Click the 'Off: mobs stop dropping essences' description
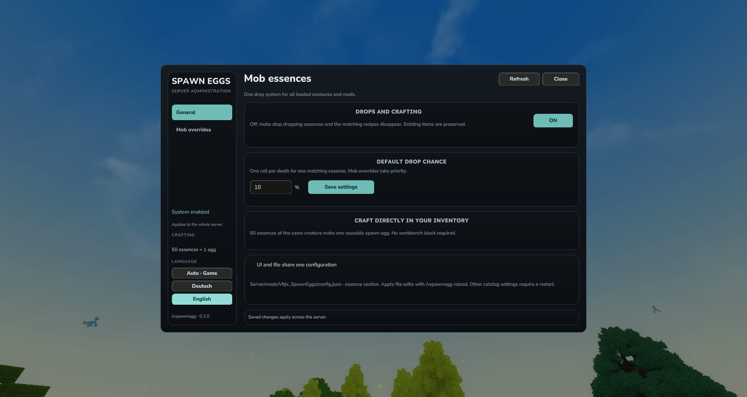The width and height of the screenshot is (747, 397). 358,124
